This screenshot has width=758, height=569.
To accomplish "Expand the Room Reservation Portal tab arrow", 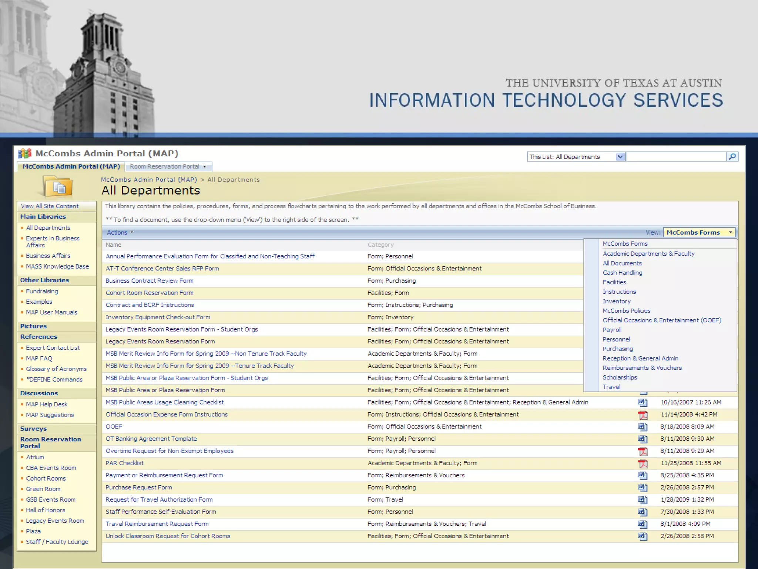I will pyautogui.click(x=204, y=167).
